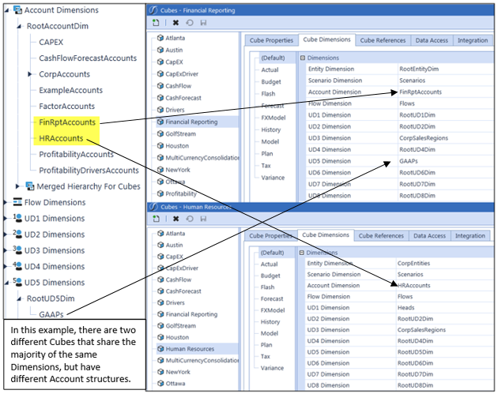The width and height of the screenshot is (498, 394).
Task: Select FXModel scenario type in Human Resources window
Action: coord(273,310)
